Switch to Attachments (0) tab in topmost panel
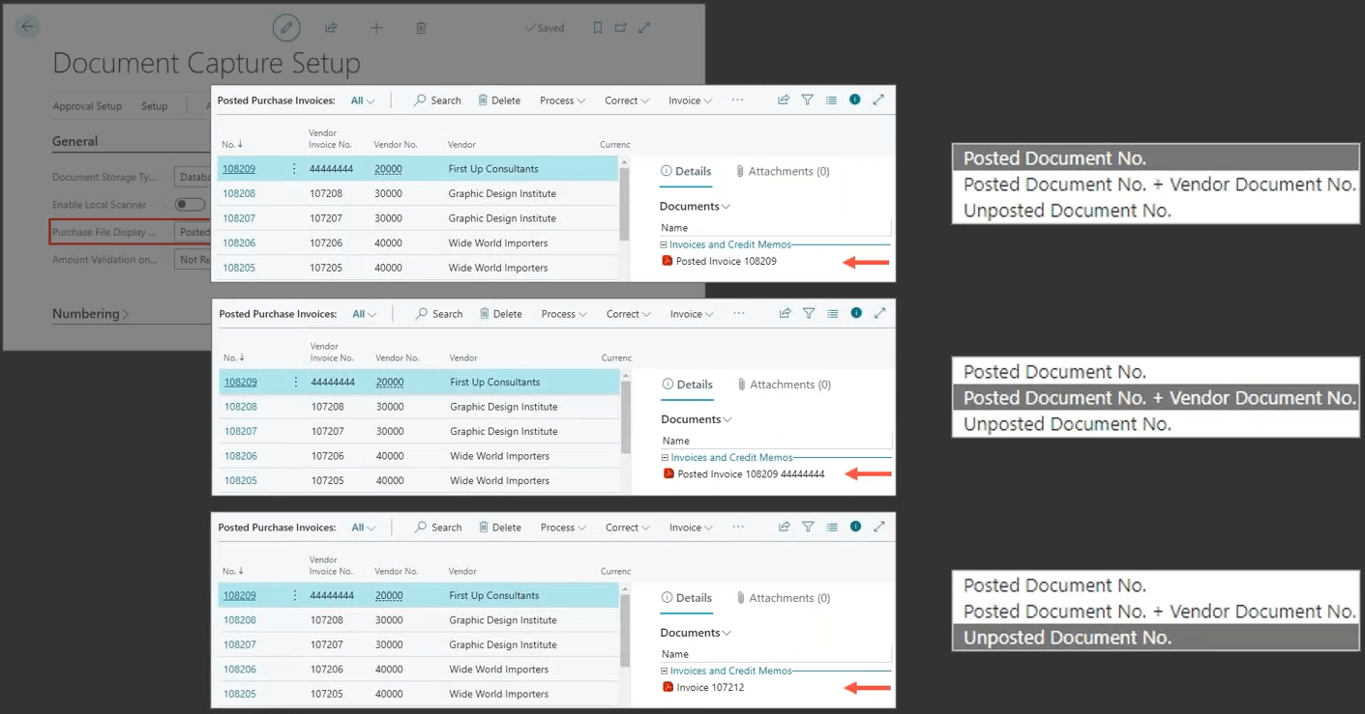 (x=782, y=171)
